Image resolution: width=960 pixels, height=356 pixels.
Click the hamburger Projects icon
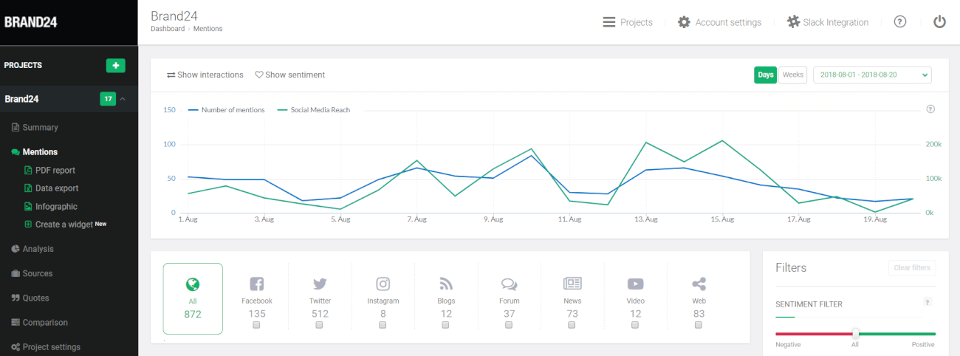click(x=609, y=22)
